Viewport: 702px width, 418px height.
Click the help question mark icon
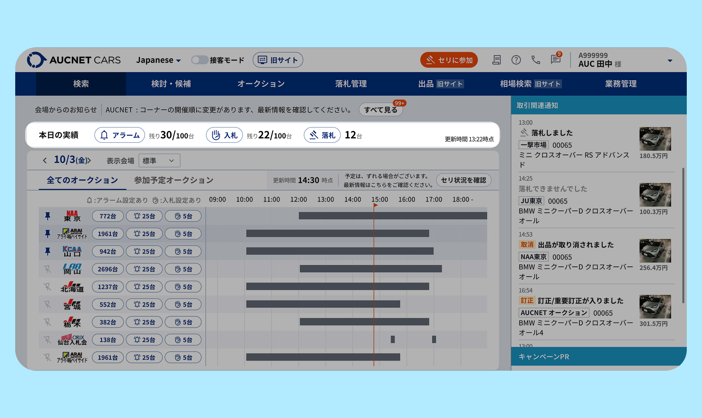coord(516,60)
